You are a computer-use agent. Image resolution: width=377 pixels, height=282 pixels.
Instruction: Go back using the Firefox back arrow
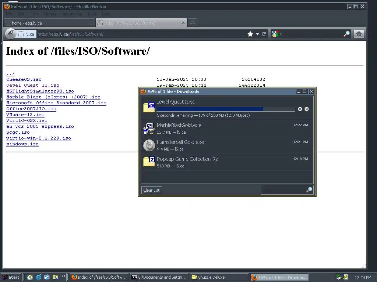10,34
